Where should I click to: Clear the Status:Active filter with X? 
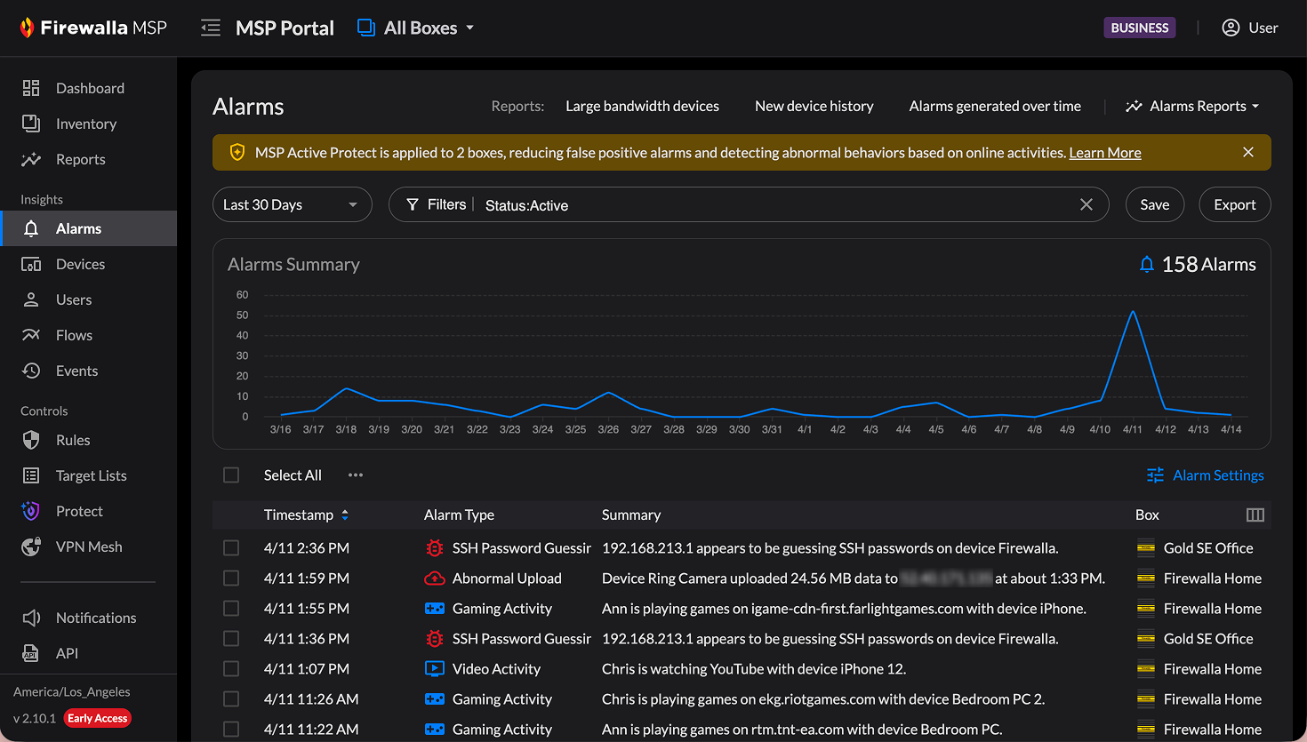click(1086, 205)
